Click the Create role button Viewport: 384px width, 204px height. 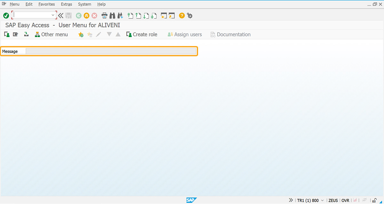142,34
